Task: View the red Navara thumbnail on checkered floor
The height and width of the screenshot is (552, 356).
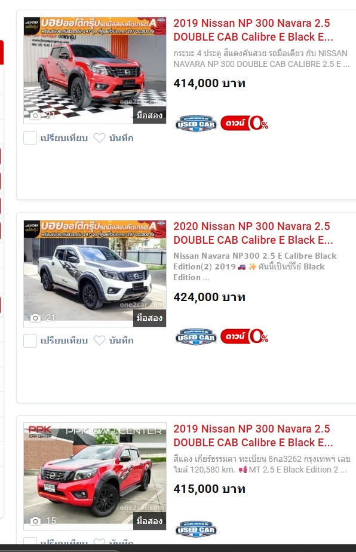Action: (x=95, y=70)
